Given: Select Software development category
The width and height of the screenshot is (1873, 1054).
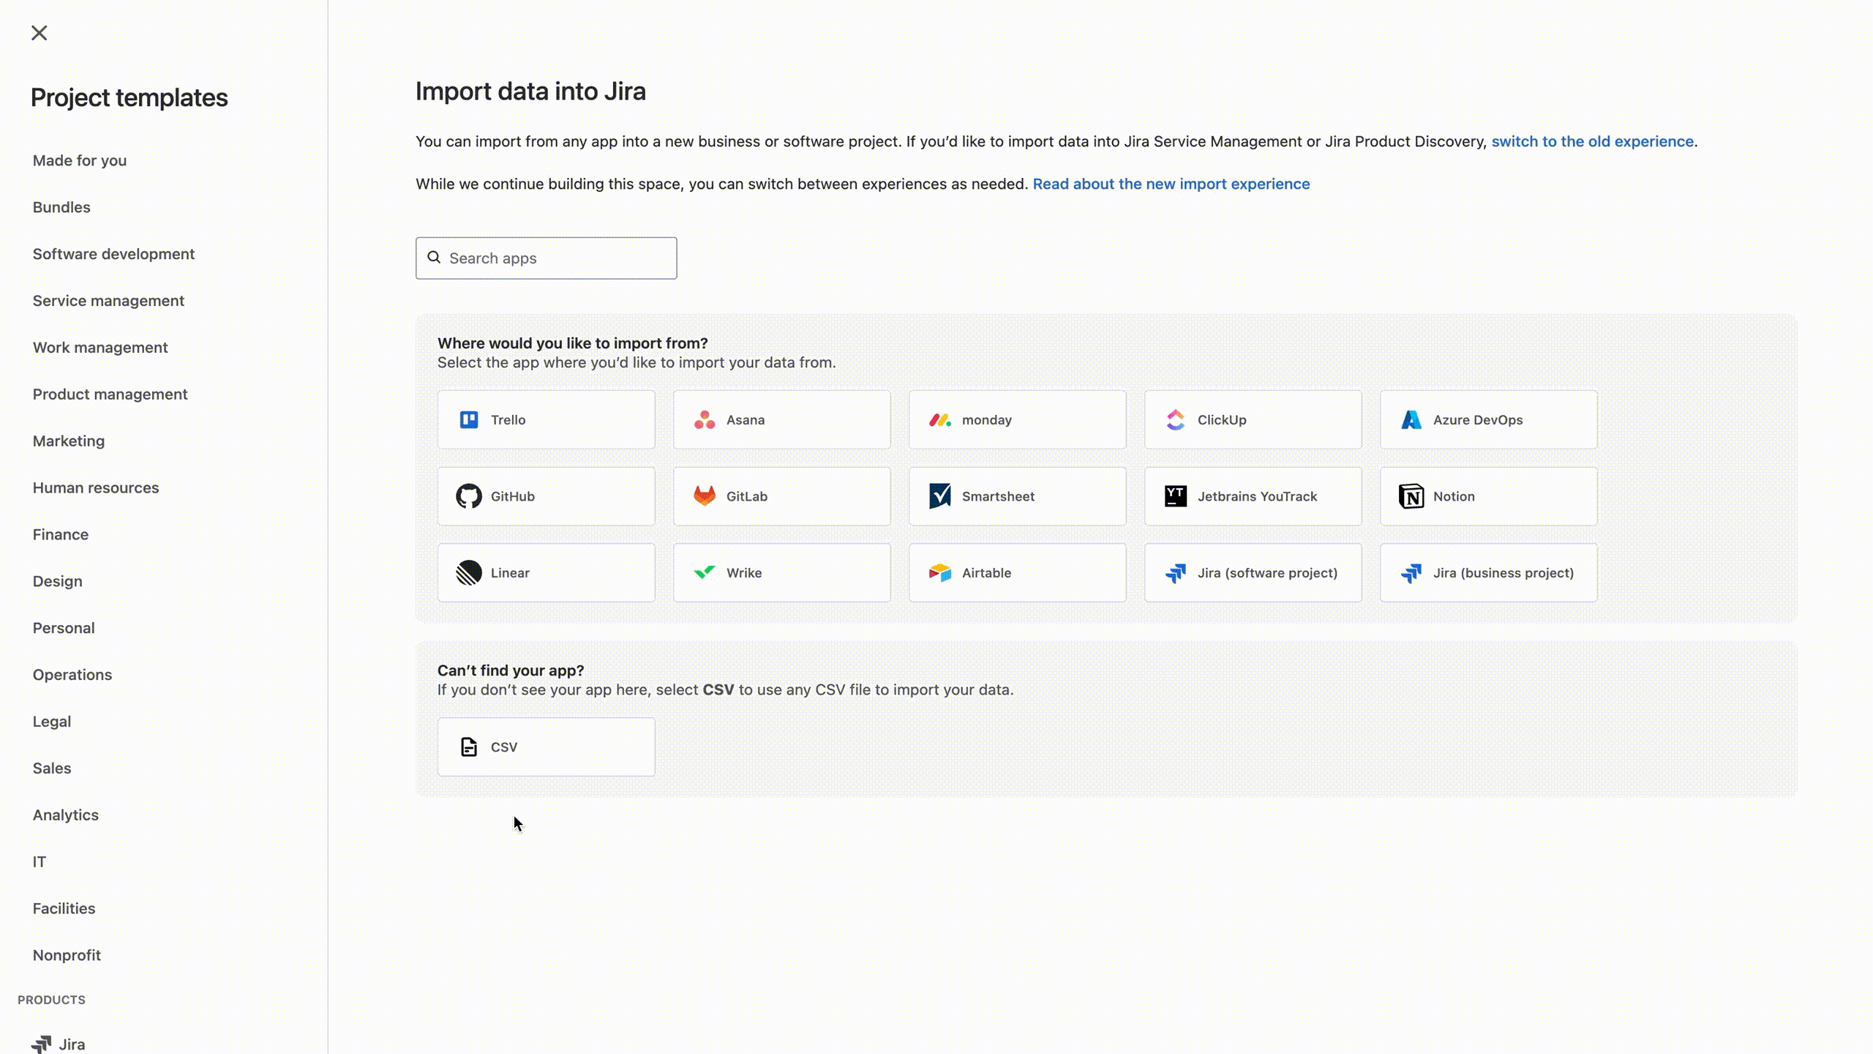Looking at the screenshot, I should pos(113,254).
